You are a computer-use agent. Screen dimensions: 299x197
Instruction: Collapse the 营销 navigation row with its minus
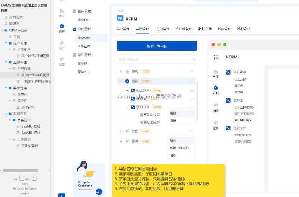pyautogui.click(x=121, y=81)
